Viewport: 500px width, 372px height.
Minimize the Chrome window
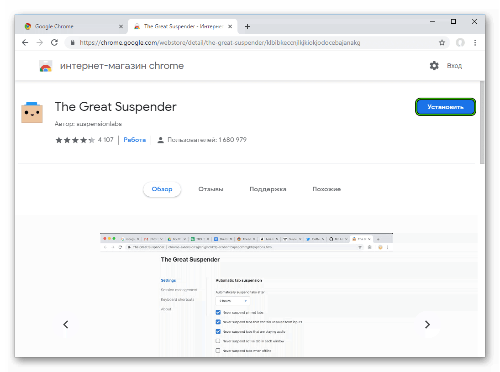coord(432,21)
